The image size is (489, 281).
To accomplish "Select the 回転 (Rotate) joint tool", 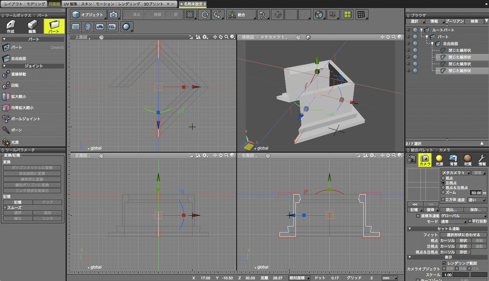I will [x=15, y=85].
